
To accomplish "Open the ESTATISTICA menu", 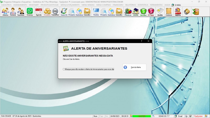I will [x=143, y=5].
